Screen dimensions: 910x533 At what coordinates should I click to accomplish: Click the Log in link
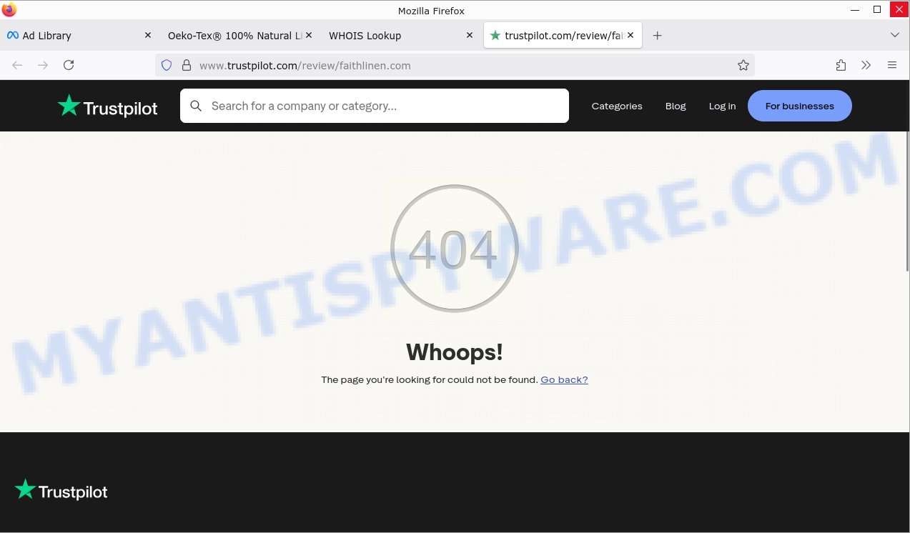click(722, 106)
